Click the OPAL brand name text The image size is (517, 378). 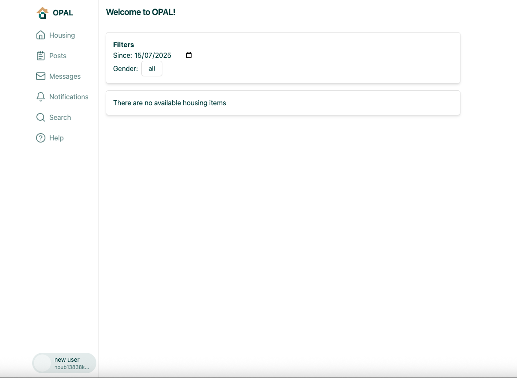click(63, 13)
